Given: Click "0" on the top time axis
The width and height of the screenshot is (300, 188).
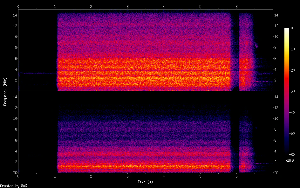Looking at the screenshot, I should click(x=18, y=7).
